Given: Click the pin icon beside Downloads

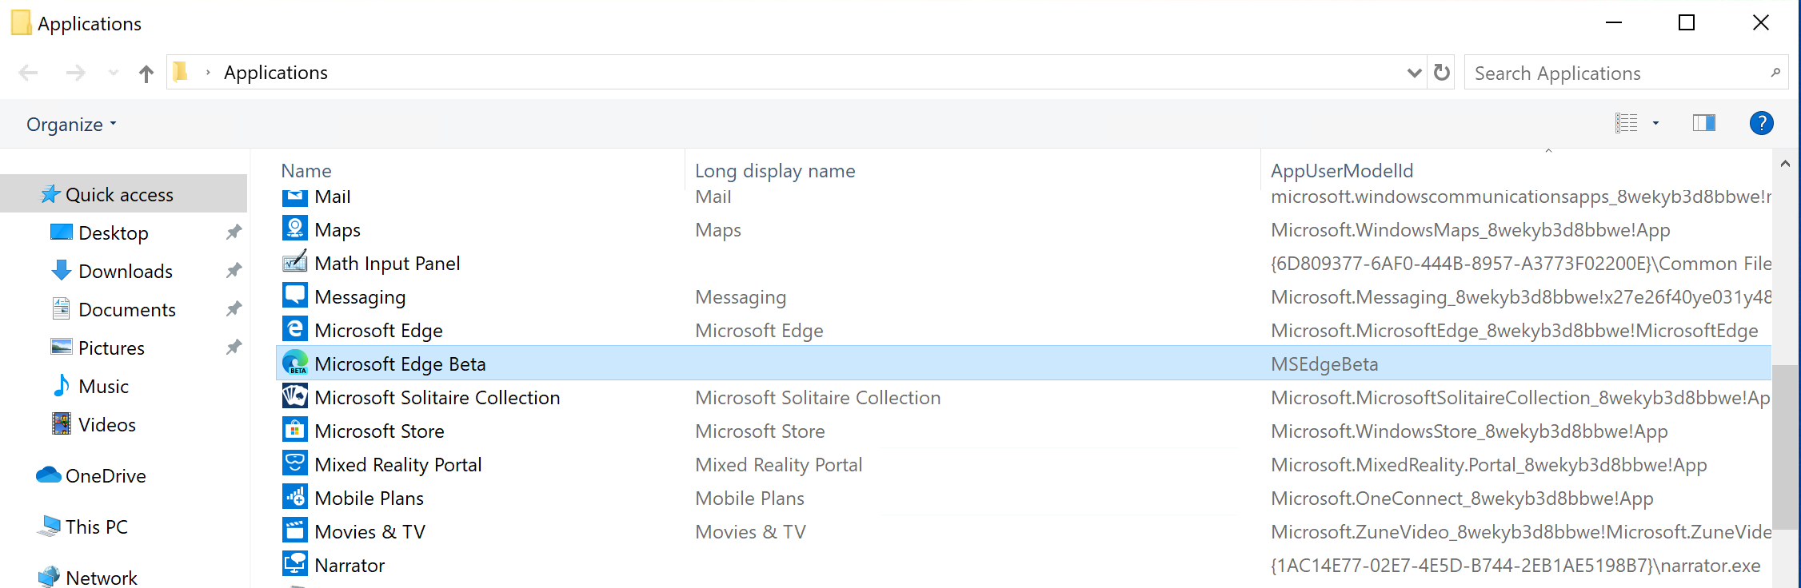Looking at the screenshot, I should pyautogui.click(x=234, y=271).
